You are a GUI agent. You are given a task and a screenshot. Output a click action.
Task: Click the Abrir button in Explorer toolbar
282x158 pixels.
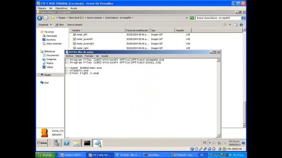pyautogui.click(x=59, y=25)
